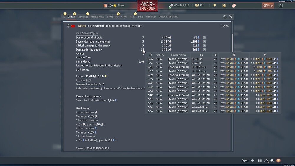Click the Skill Bonus row
The height and width of the screenshot is (166, 295).
click(x=82, y=69)
